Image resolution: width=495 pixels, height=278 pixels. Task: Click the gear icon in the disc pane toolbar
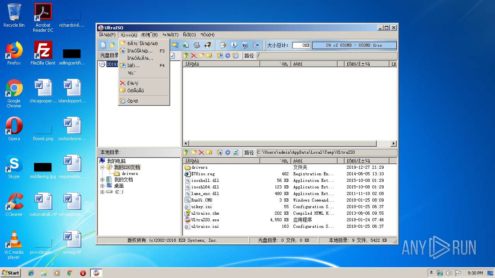click(228, 56)
